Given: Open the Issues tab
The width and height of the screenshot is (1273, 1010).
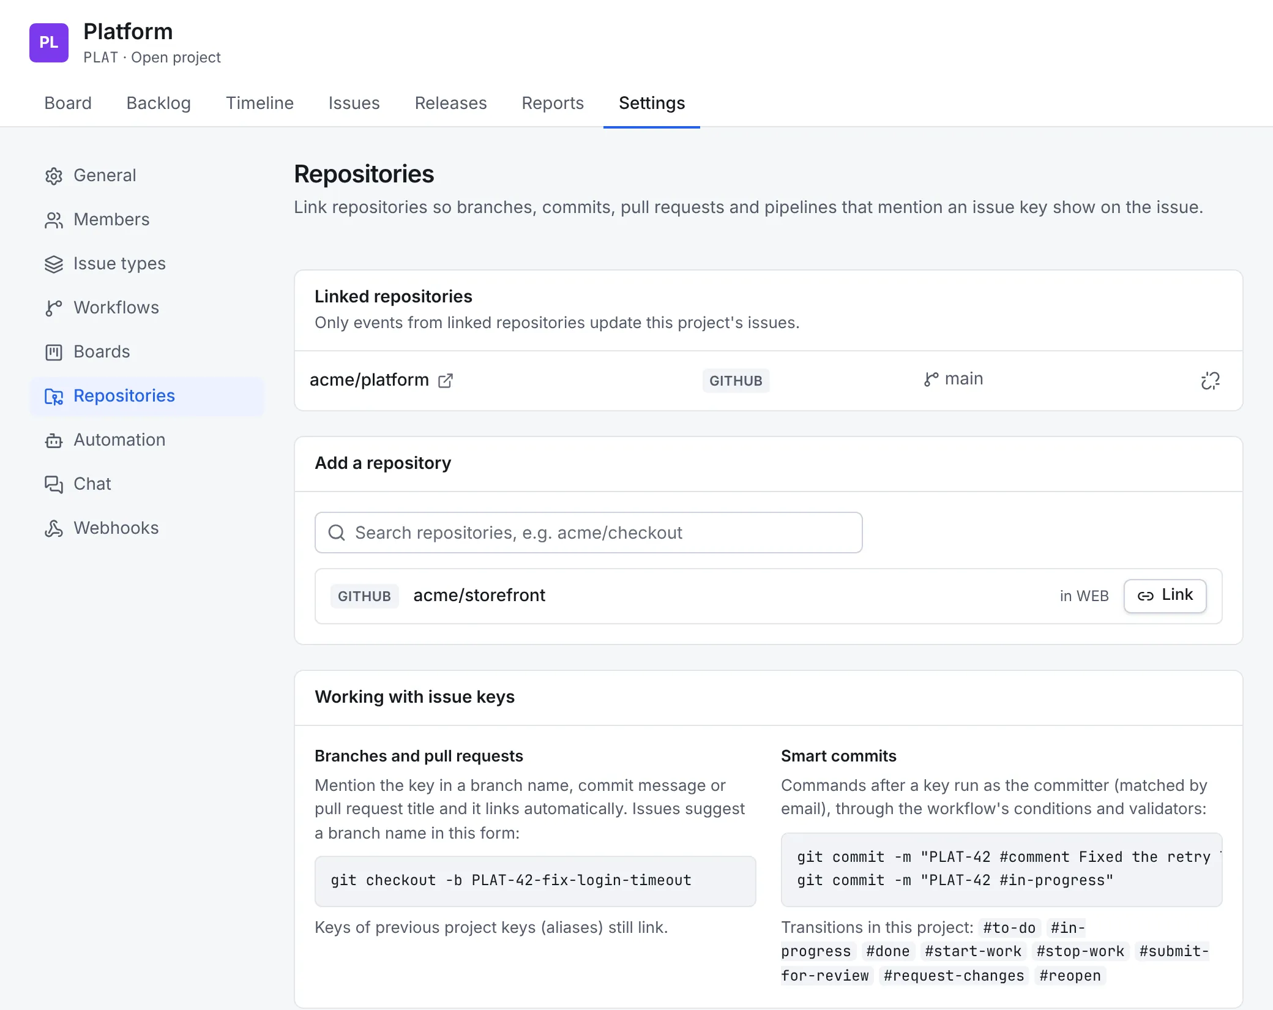Looking at the screenshot, I should [x=354, y=103].
